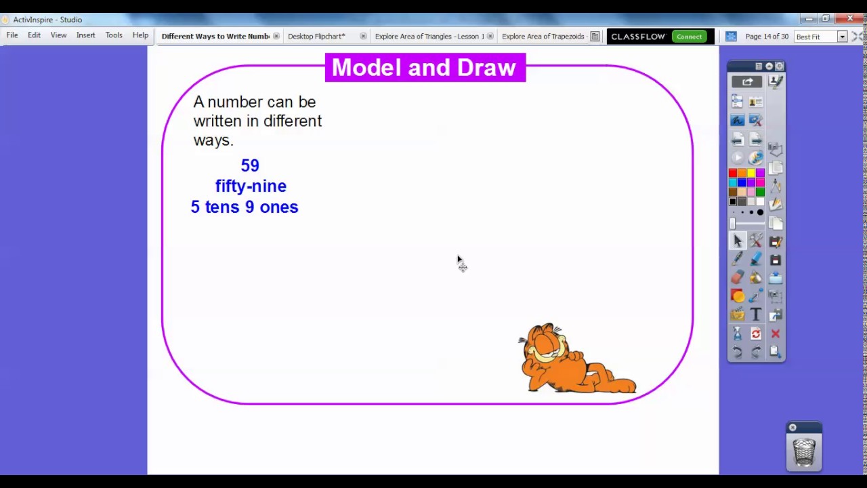Close the trash can panel
Image resolution: width=867 pixels, height=488 pixels.
(x=792, y=428)
